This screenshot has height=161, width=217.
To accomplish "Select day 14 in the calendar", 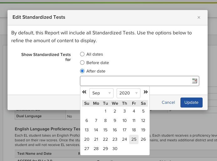I will point(96,130).
